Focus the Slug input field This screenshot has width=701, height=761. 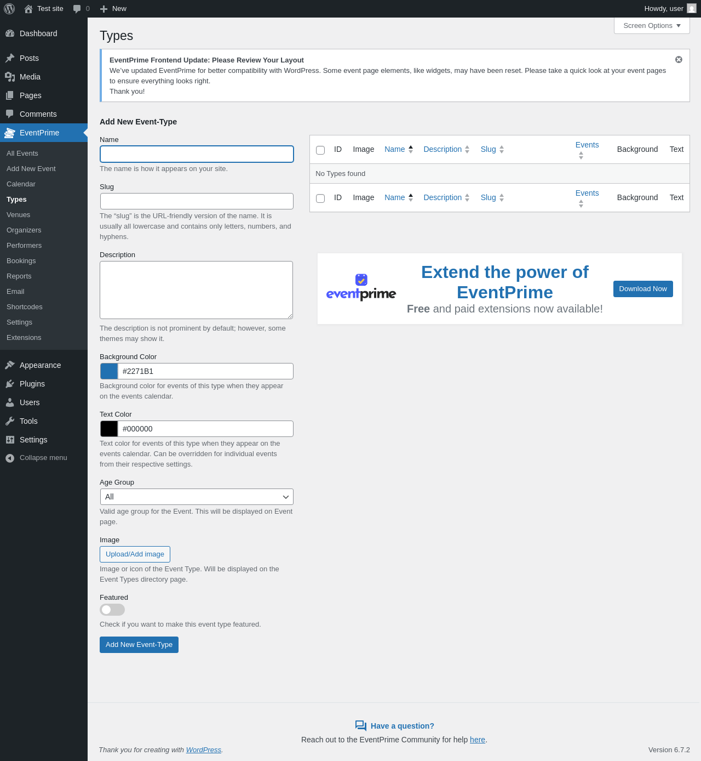point(197,201)
